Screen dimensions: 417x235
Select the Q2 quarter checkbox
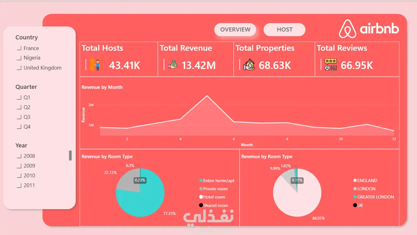[x=19, y=107]
